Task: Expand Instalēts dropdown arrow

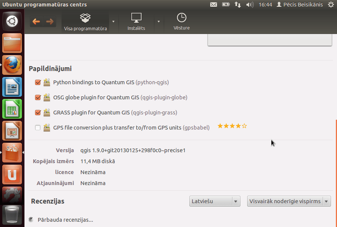Action: coord(158,22)
